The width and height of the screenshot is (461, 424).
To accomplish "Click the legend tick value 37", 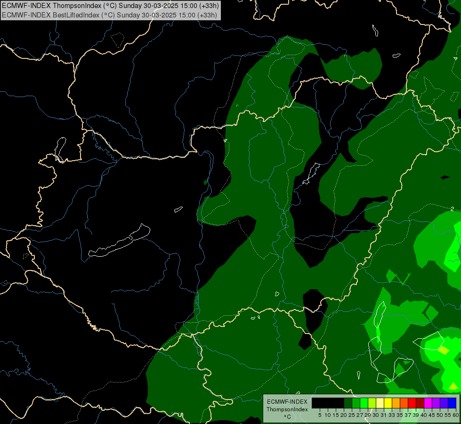I will 408,415.
